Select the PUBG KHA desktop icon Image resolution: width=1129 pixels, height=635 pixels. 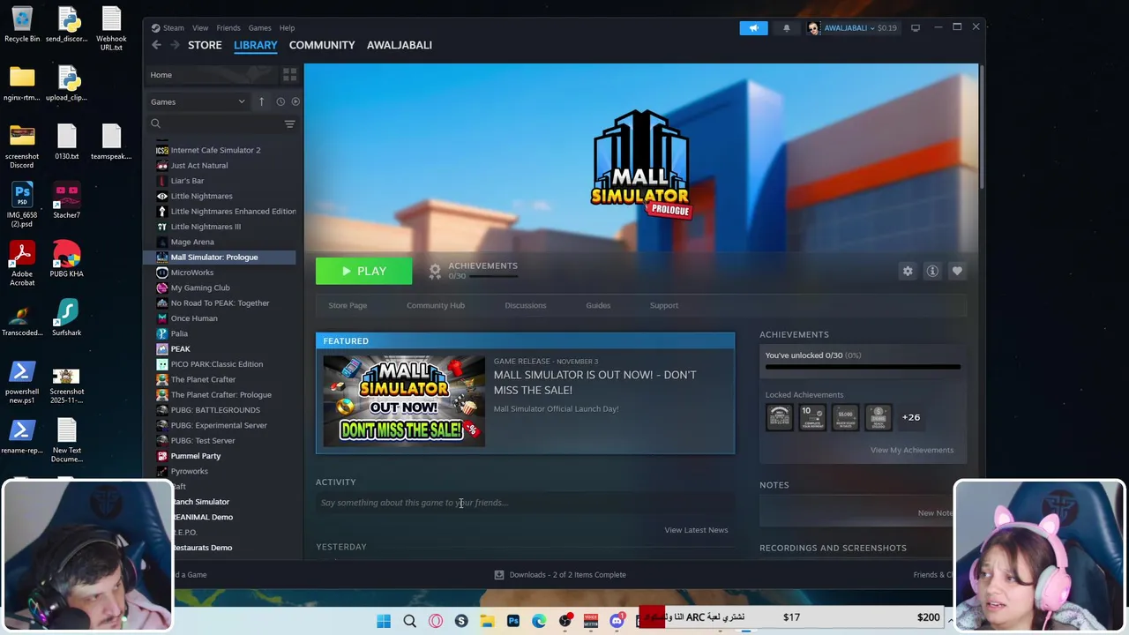[66, 258]
